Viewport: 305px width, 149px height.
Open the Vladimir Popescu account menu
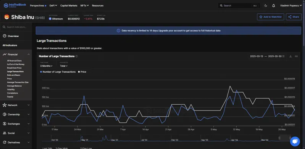click(291, 6)
